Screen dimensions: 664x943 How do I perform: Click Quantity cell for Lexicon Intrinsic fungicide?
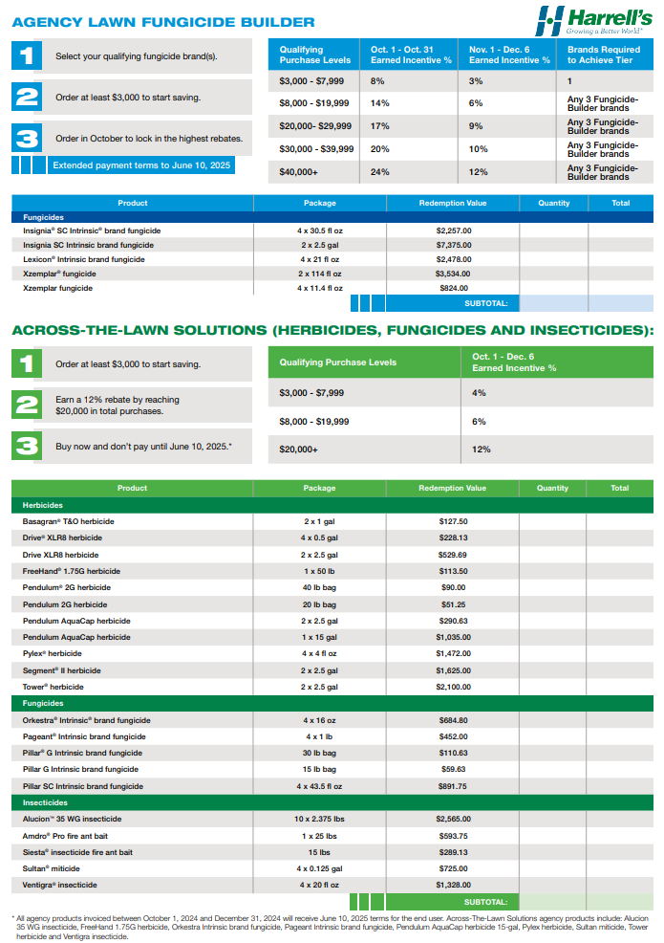(x=553, y=259)
